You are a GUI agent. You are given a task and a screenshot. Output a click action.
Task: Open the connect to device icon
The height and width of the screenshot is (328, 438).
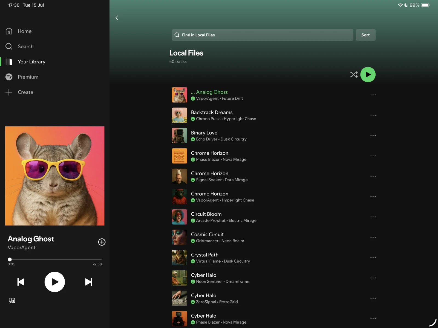pyautogui.click(x=12, y=300)
